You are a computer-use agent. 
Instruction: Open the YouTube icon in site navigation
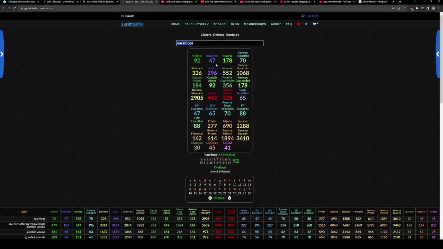[x=298, y=24]
